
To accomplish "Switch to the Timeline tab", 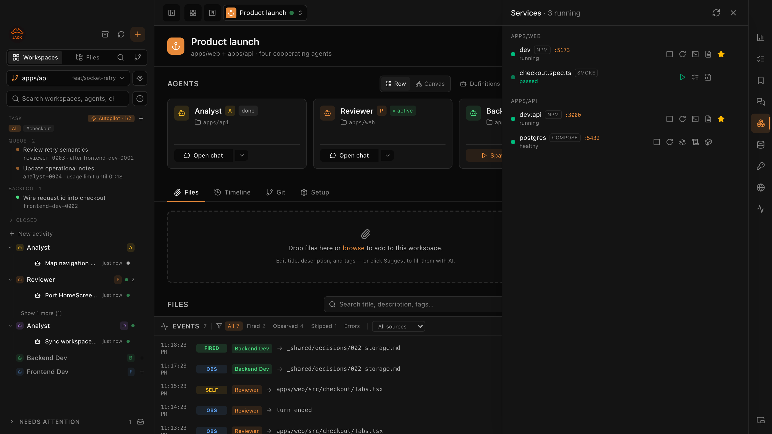I will (x=232, y=192).
